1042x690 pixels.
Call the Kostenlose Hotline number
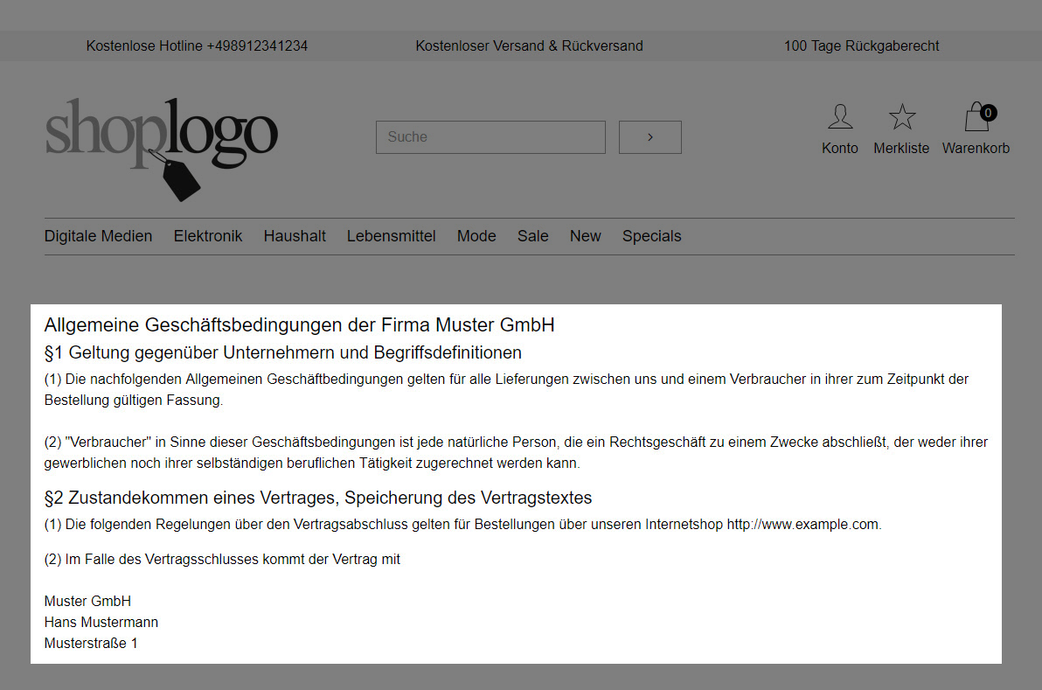pyautogui.click(x=196, y=45)
